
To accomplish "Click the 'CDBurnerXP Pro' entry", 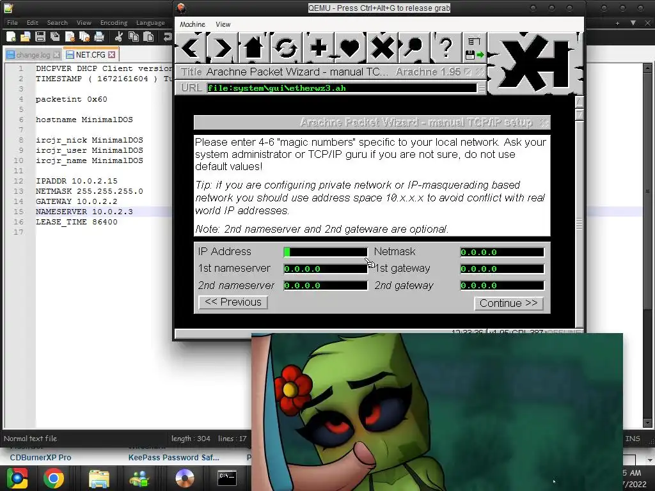I will tap(40, 458).
